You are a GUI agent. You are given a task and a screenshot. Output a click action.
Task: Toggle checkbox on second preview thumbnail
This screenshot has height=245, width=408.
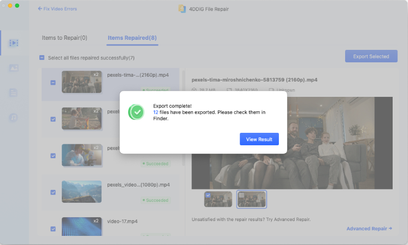241,195
